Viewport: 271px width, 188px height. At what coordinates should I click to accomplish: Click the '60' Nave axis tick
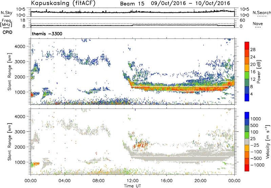click(x=242, y=20)
